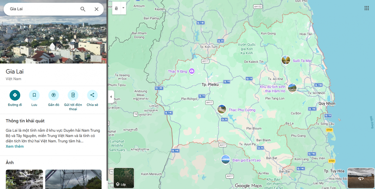
Task: Open the waterfall thumbnail under Ảnh
Action: coord(24,179)
